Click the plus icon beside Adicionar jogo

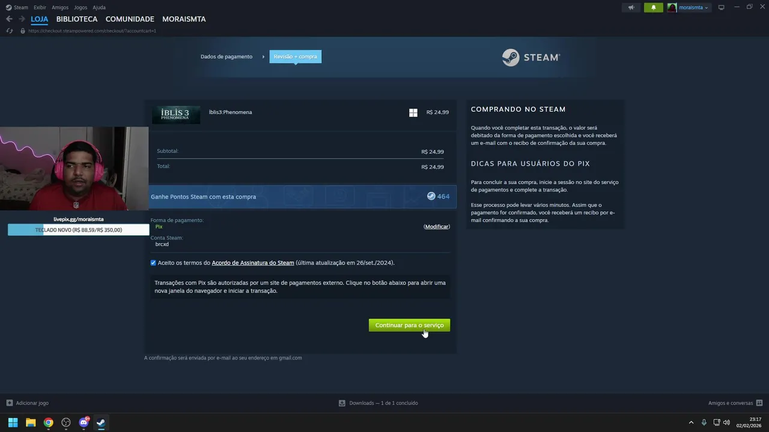click(x=9, y=403)
